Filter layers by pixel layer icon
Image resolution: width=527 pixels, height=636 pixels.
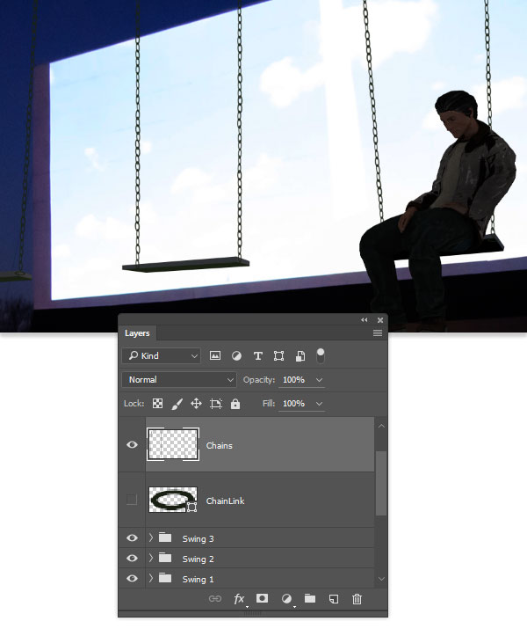(214, 355)
